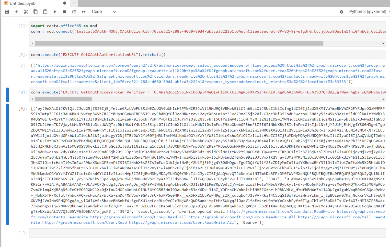Save the notebook with the floppy disk icon

(7, 12)
